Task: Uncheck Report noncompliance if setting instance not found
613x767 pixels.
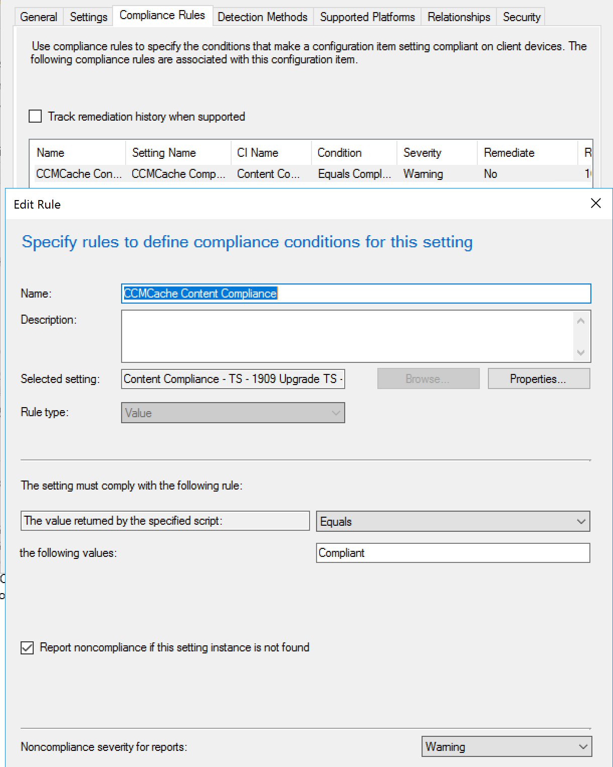Action: coord(27,648)
